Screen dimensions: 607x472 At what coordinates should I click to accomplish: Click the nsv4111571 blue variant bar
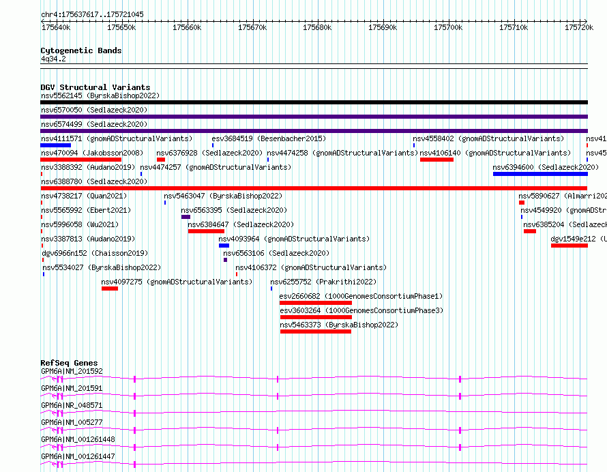click(x=55, y=145)
